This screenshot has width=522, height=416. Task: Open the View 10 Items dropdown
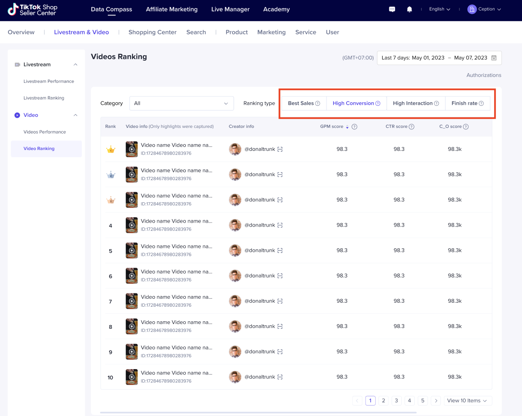(x=467, y=401)
